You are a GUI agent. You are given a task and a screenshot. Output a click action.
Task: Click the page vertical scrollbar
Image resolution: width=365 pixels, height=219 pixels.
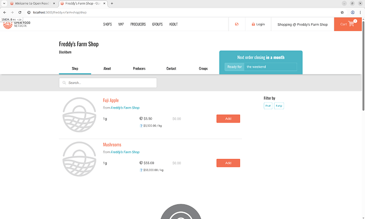363,65
